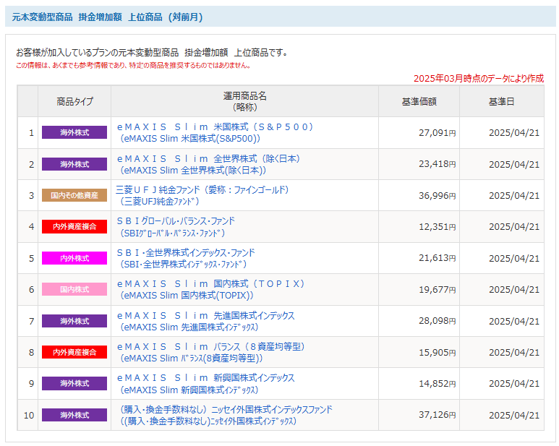Screen dimensions: 559x446
Task: Click the 基準価額 column header
Action: [419, 101]
